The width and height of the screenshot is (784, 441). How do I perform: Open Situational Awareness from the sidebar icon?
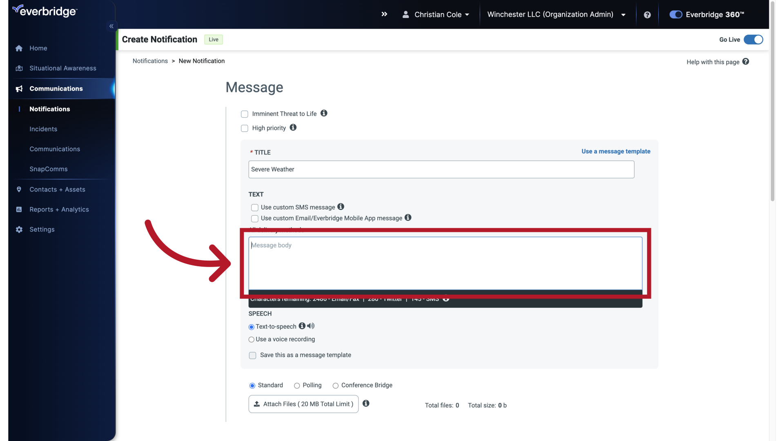click(x=19, y=68)
